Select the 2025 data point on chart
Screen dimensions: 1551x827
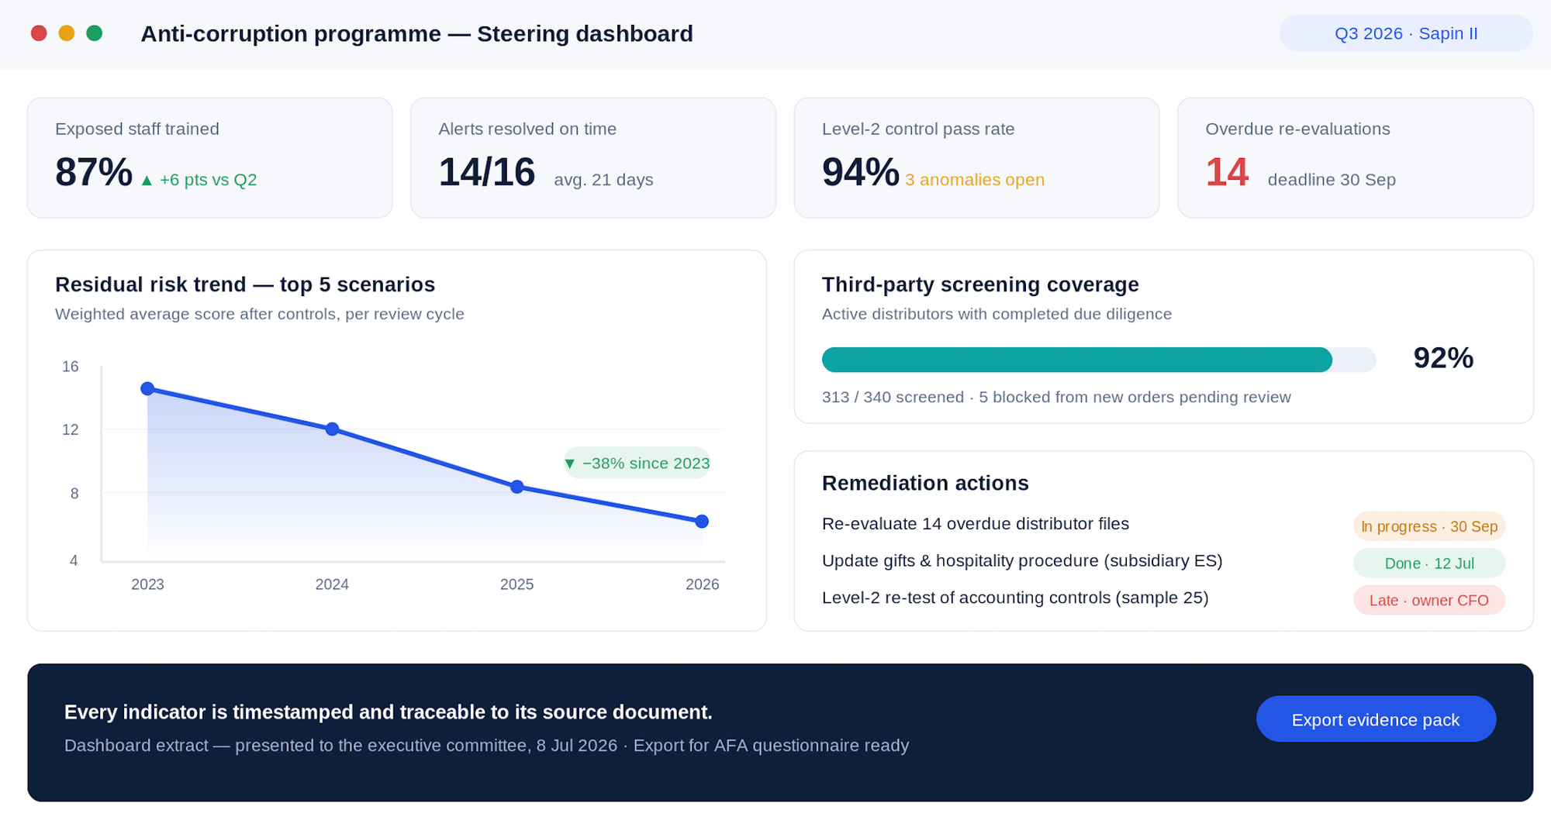pos(517,487)
